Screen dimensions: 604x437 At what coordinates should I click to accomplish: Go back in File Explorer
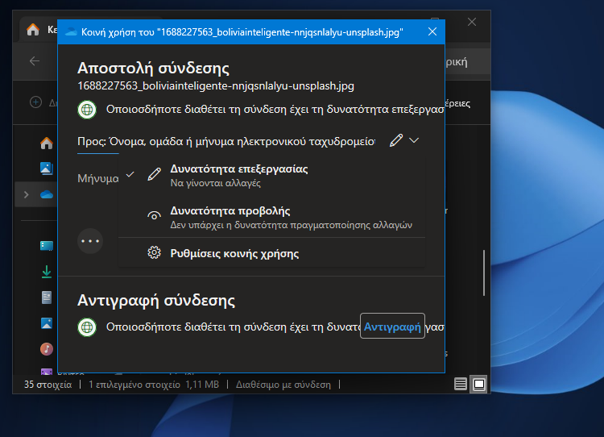(35, 61)
